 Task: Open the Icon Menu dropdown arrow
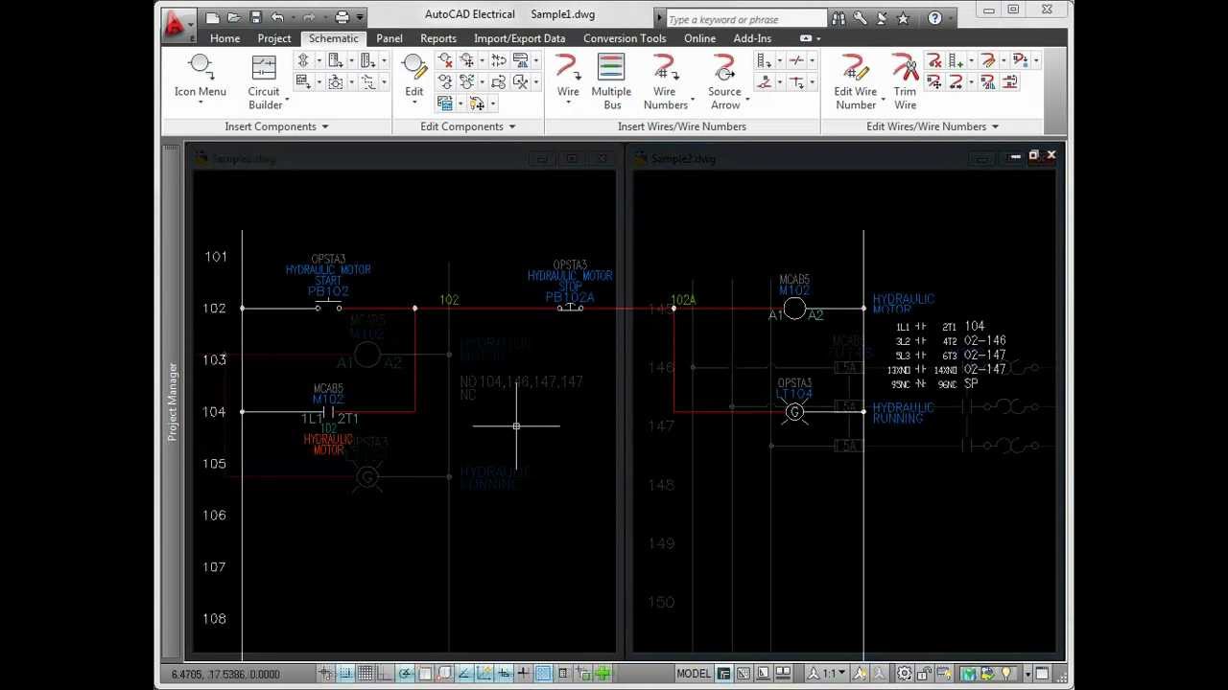pyautogui.click(x=200, y=103)
